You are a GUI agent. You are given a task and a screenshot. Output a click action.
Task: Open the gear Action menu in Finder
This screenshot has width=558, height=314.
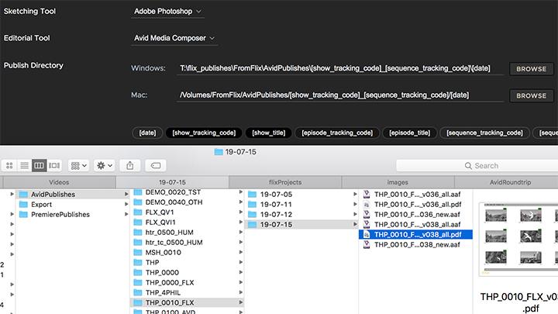pos(104,166)
